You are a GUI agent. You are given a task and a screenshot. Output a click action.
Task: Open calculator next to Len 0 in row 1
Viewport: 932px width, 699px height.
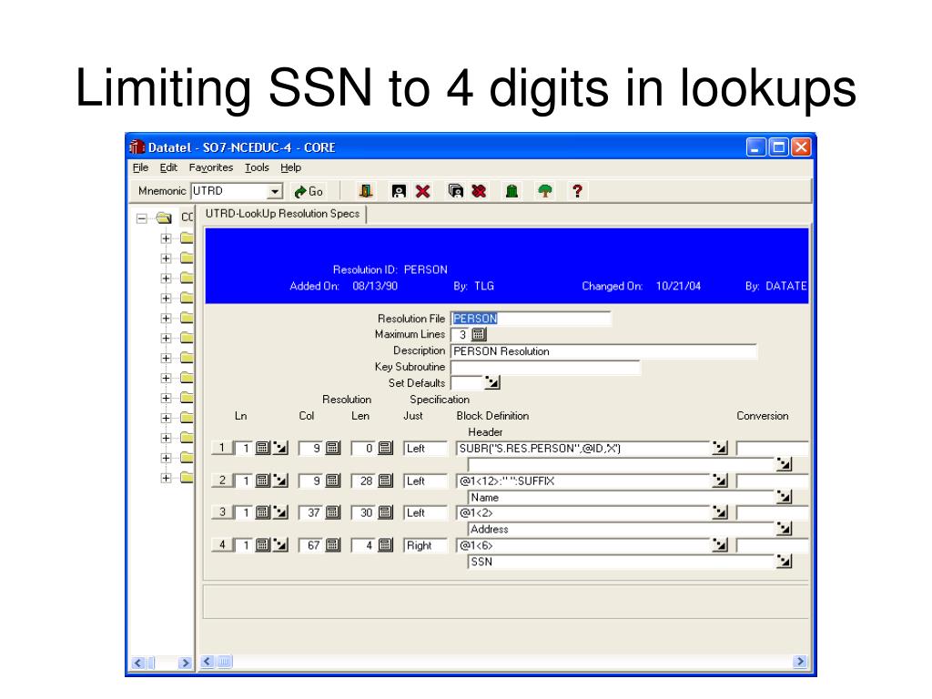point(386,448)
